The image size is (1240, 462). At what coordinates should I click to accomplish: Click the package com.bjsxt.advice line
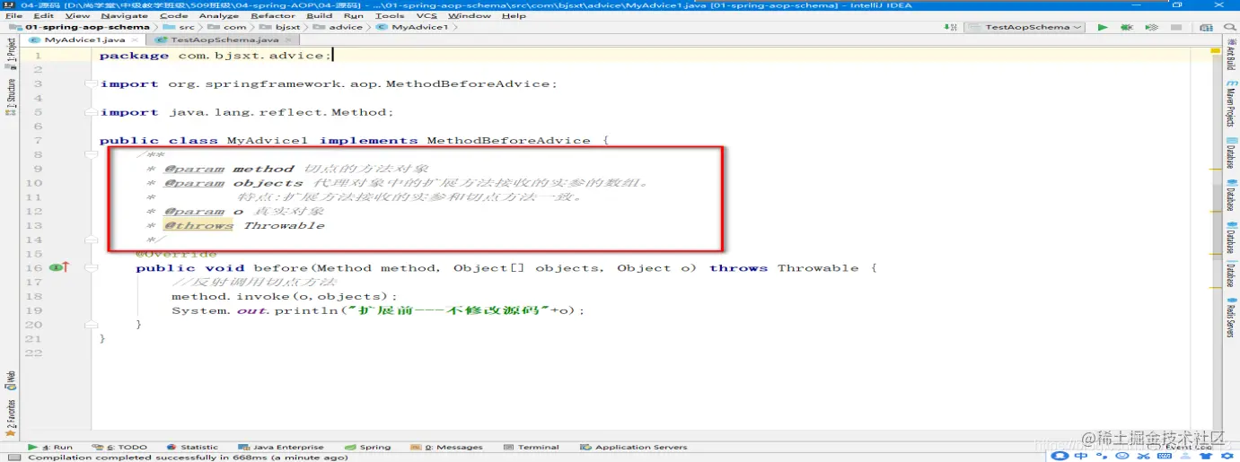[215, 56]
